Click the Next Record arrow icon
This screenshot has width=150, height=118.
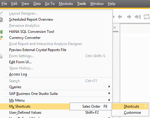click(x=129, y=17)
